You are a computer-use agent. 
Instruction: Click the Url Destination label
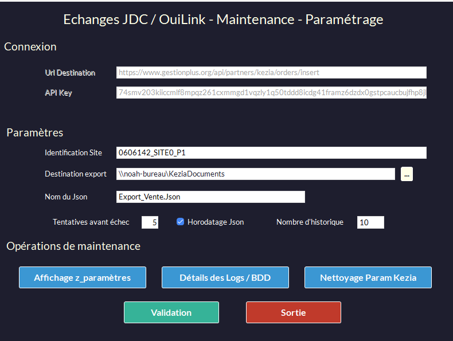click(70, 73)
